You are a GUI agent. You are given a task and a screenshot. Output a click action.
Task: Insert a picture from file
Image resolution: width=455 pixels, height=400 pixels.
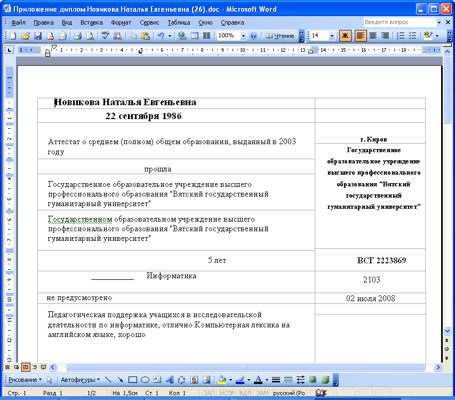[x=206, y=380]
